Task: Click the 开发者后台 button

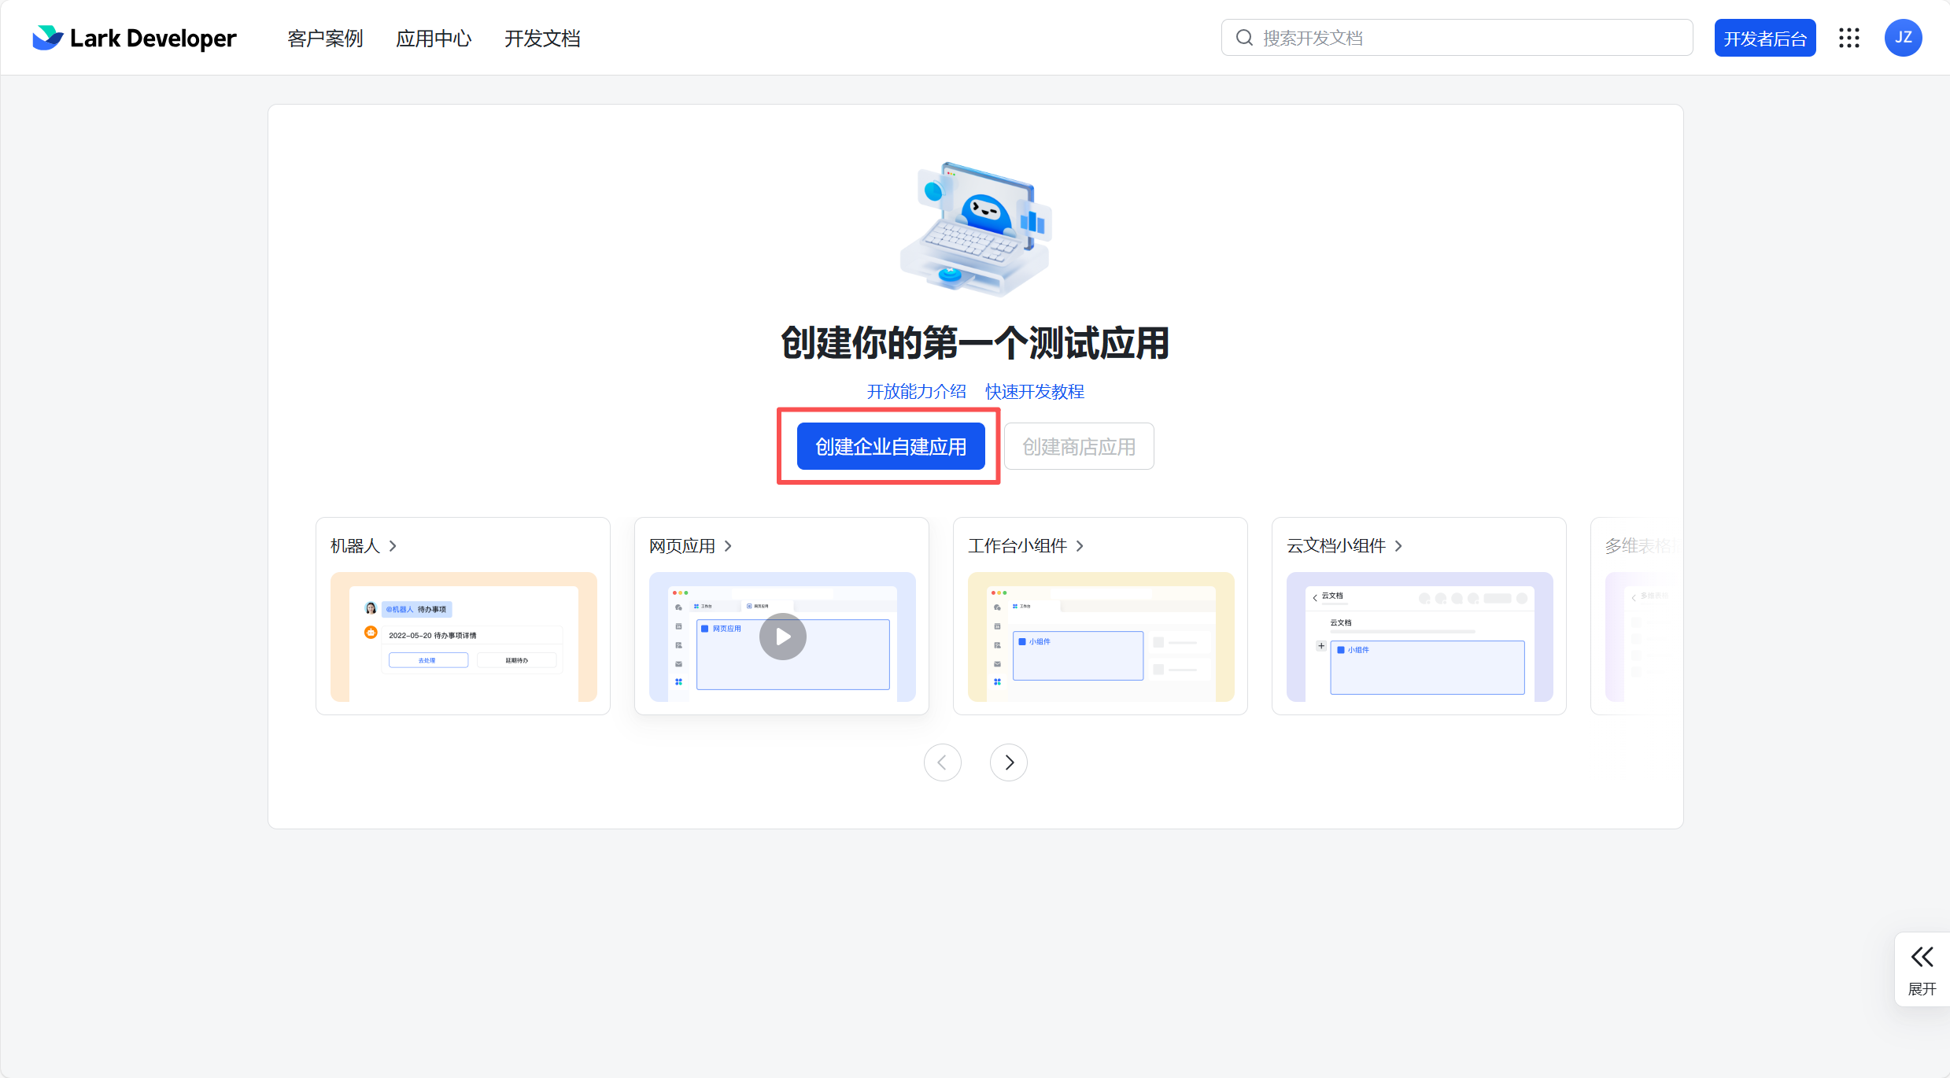Action: pyautogui.click(x=1764, y=37)
